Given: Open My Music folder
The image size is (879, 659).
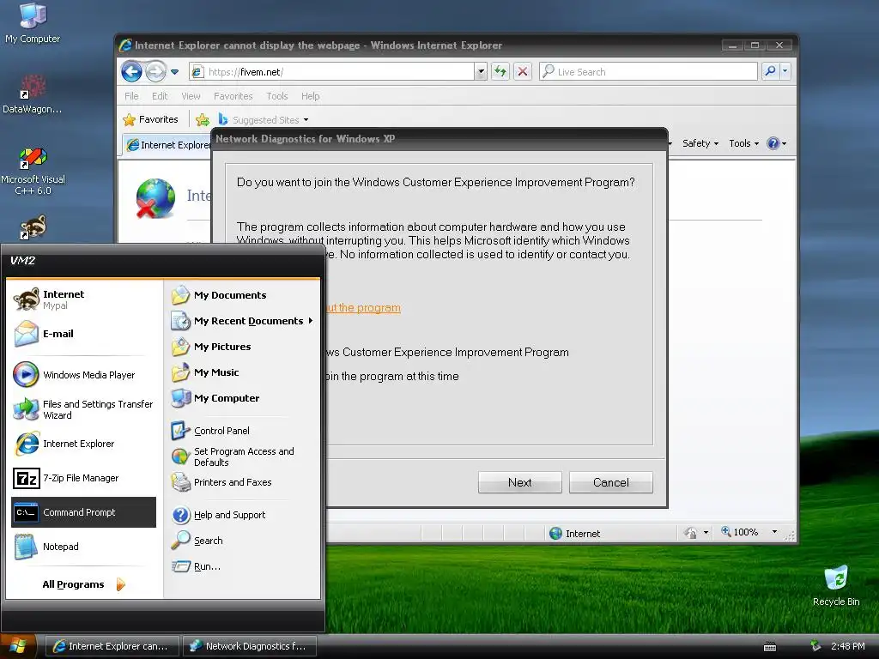Looking at the screenshot, I should 242,372.
